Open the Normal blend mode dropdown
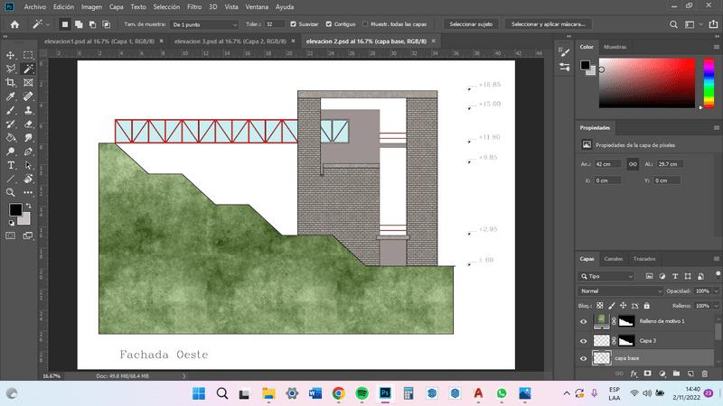 [x=621, y=291]
